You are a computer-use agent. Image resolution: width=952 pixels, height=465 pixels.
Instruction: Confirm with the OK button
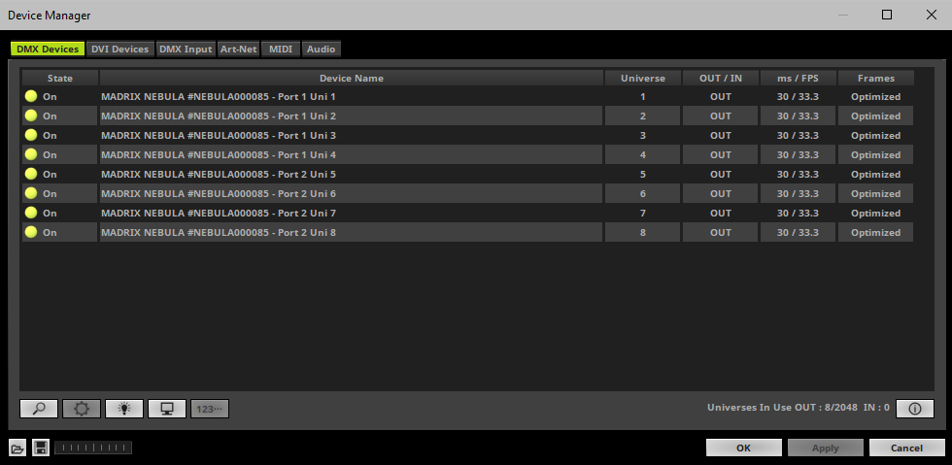pos(744,448)
